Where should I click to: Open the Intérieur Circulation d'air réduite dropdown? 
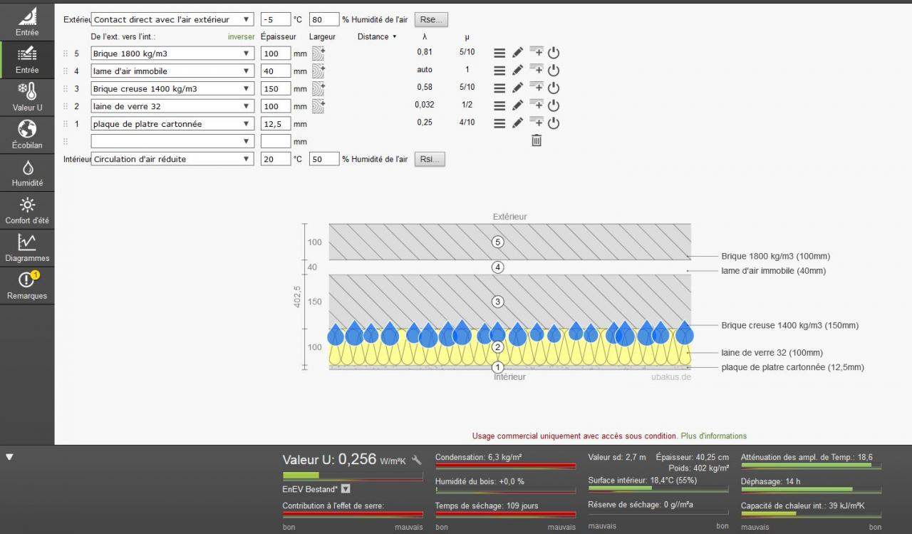click(172, 159)
